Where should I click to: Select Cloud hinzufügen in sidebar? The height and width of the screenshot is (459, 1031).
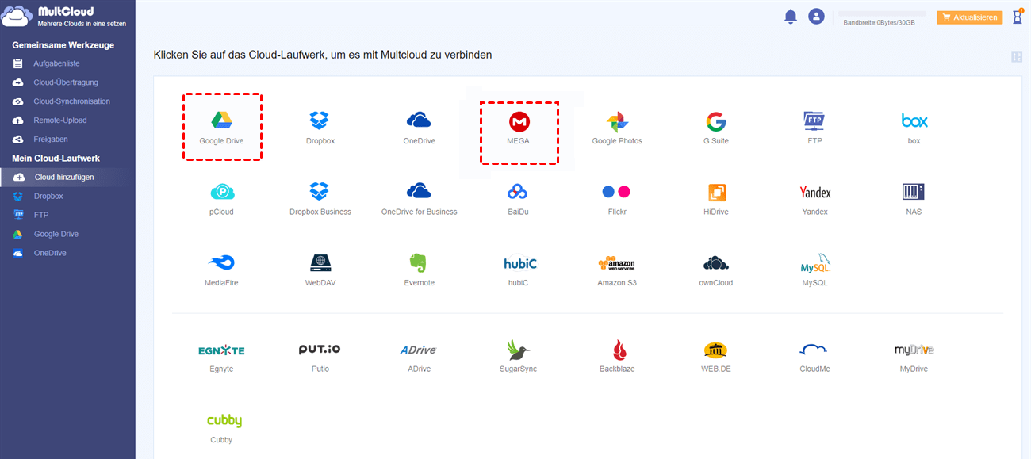[67, 178]
